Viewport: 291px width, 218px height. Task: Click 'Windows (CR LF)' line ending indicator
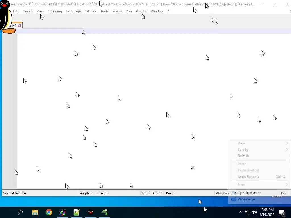point(228,193)
